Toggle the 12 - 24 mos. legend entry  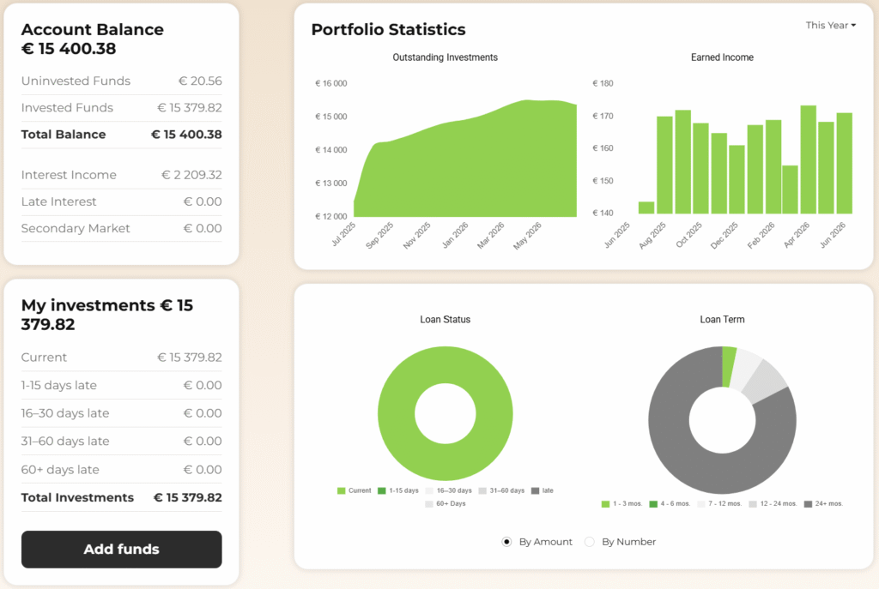click(x=773, y=504)
